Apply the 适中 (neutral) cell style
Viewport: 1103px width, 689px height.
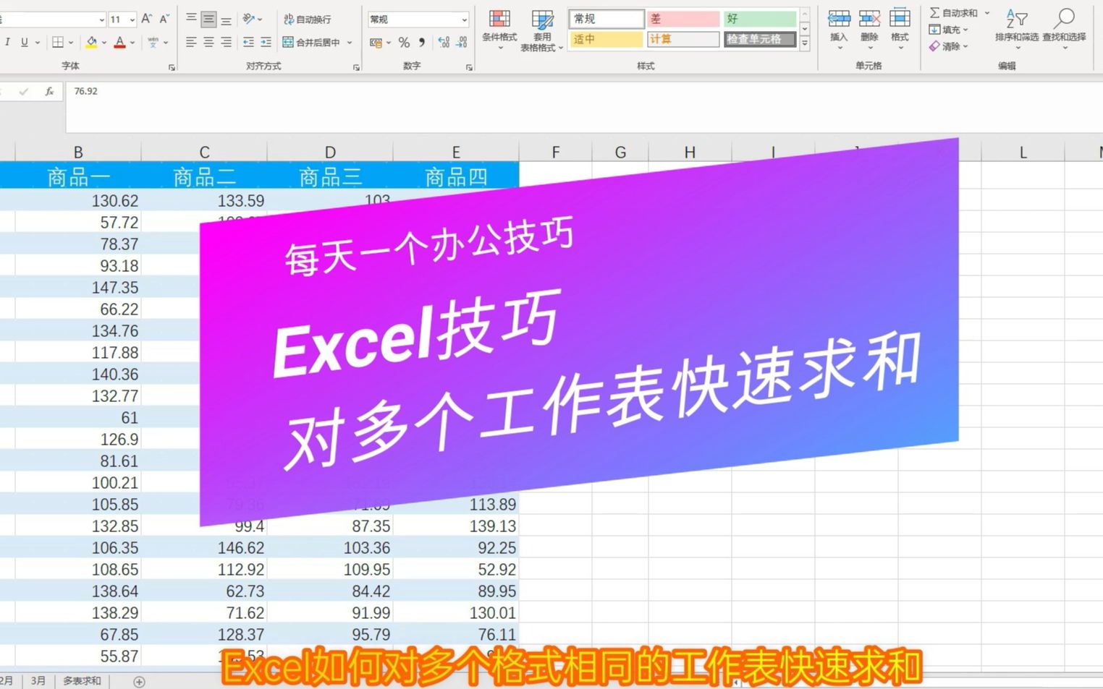pos(607,39)
